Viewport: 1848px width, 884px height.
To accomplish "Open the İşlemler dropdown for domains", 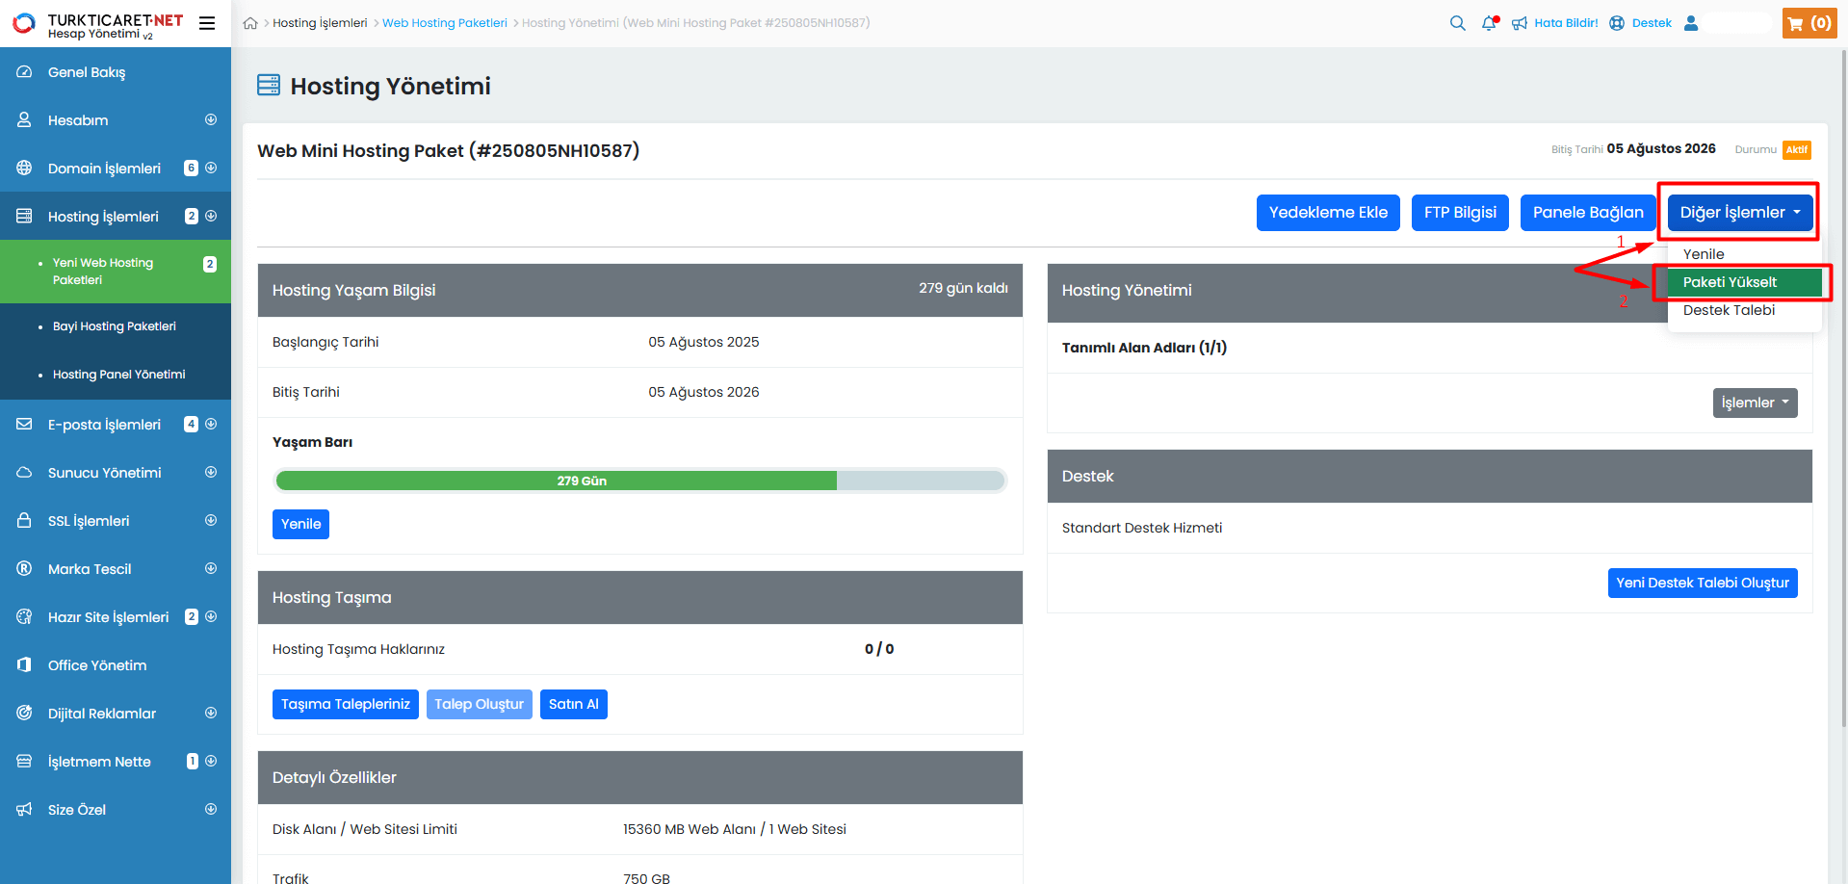I will 1755,403.
